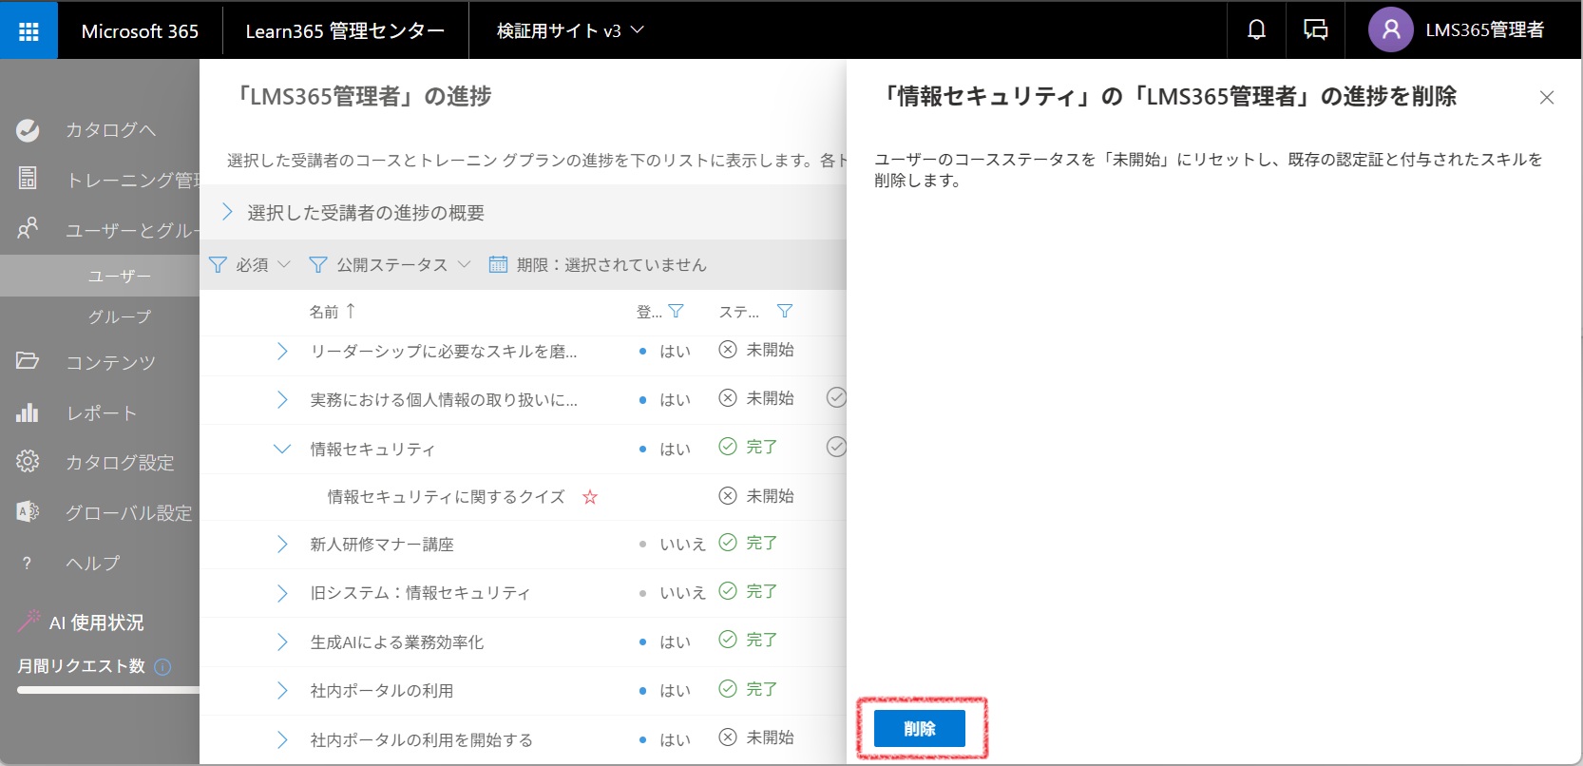
Task: Open レポート in the sidebar
Action: [x=100, y=412]
